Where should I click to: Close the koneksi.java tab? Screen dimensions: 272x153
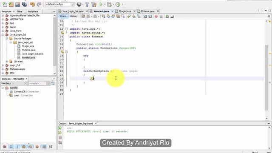[112, 11]
